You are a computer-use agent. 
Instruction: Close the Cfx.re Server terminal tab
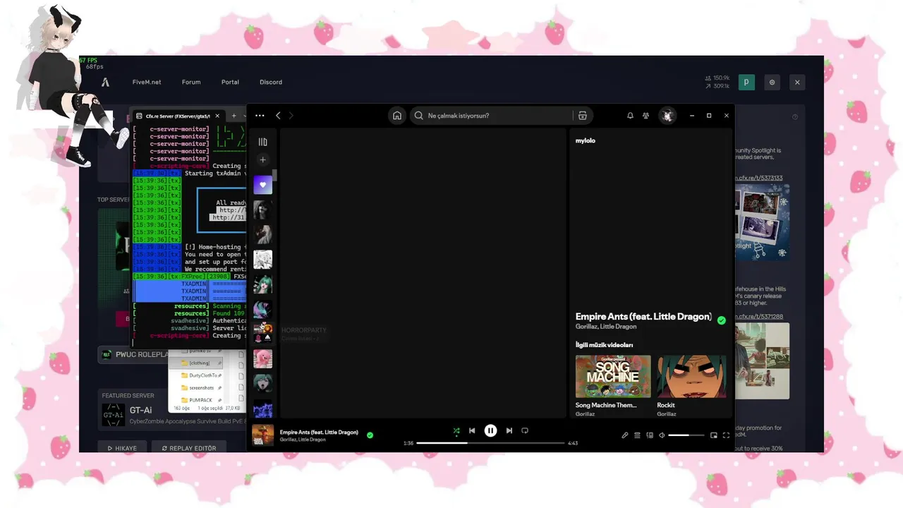pos(217,116)
